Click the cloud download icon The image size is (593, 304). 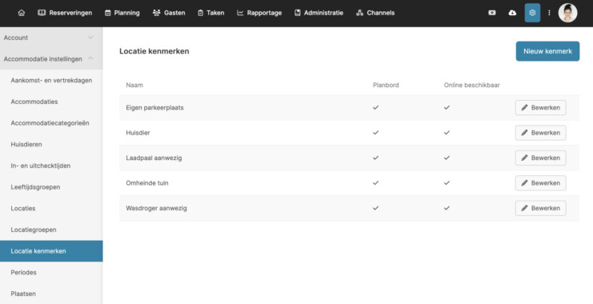coord(512,13)
